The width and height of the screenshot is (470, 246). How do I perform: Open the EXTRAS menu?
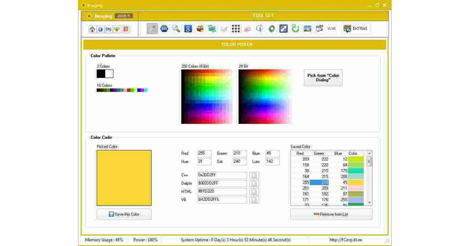[356, 29]
